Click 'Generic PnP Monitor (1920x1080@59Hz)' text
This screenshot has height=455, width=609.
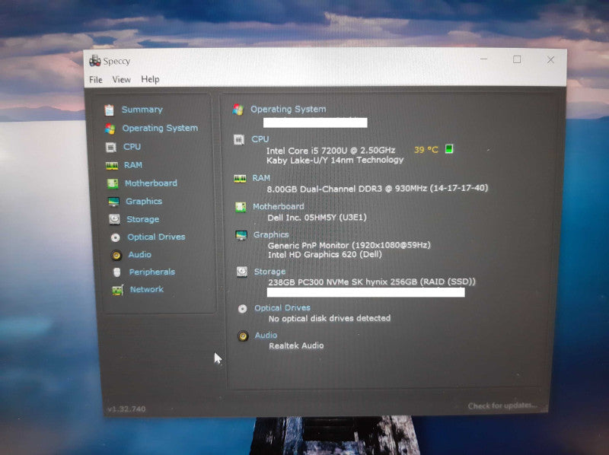tap(349, 245)
